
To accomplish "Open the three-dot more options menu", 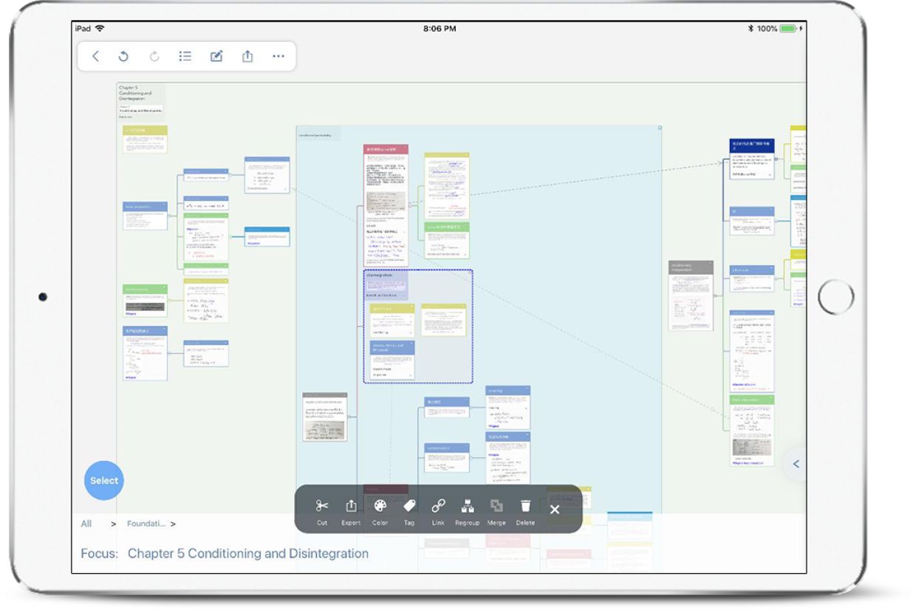I will pos(278,56).
